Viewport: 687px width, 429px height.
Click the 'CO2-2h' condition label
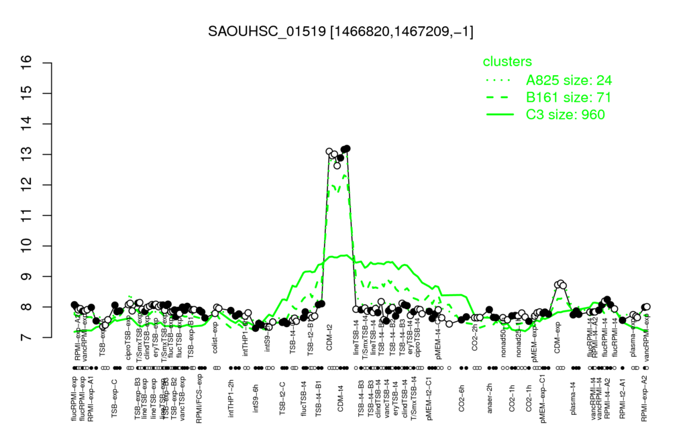pyautogui.click(x=474, y=338)
